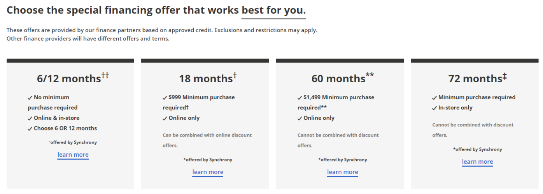Click the checkmark beside "$1,499 Minimum purchase"
The height and width of the screenshot is (194, 543).
tap(300, 98)
